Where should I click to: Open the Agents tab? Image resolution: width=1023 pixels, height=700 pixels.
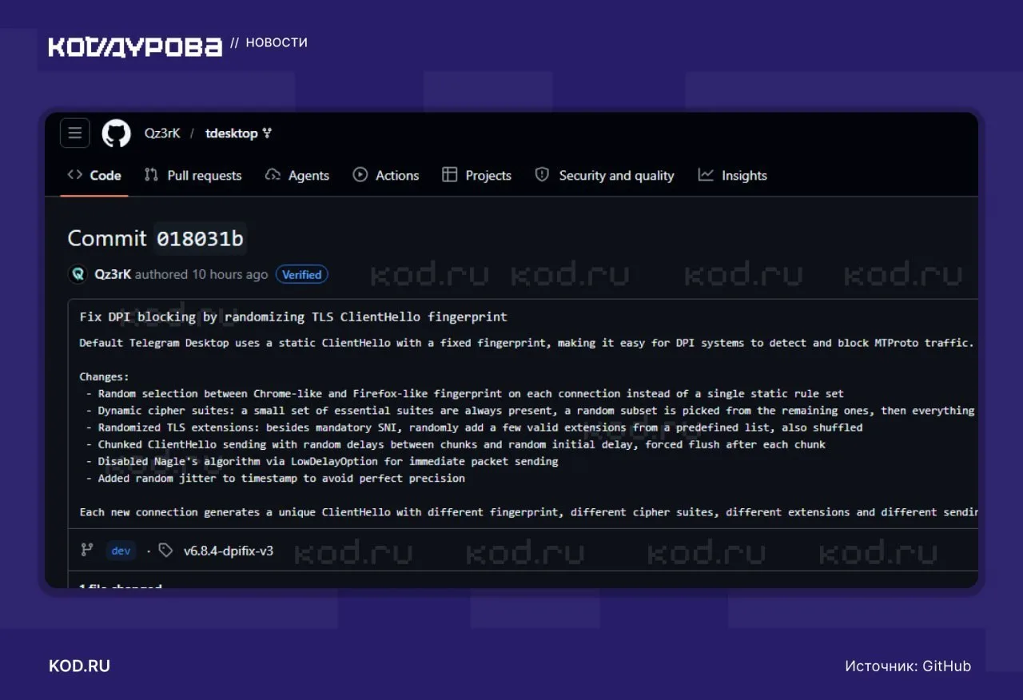pyautogui.click(x=297, y=175)
